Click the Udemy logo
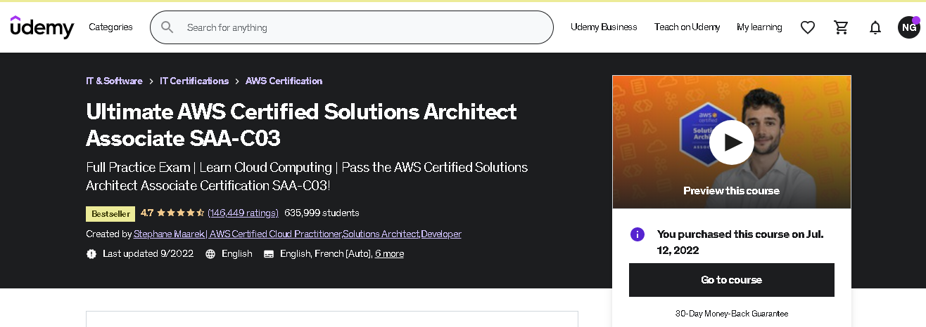926x327 pixels. coord(42,27)
